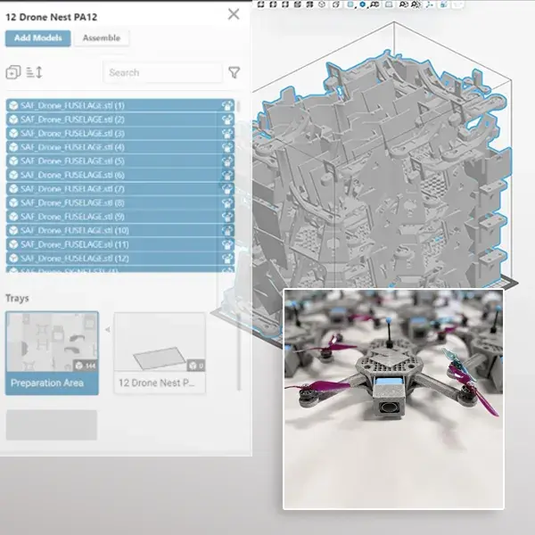Click the 0 parts count badge on Drone Nest tray
This screenshot has width=535, height=535.
pos(196,366)
